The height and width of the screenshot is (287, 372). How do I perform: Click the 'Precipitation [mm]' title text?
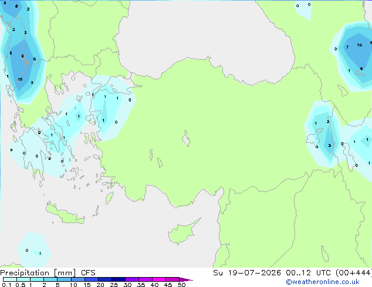38,273
